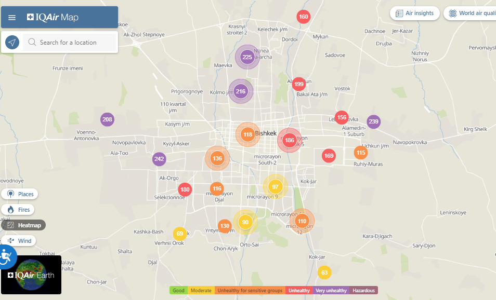Image resolution: width=496 pixels, height=300 pixels.
Task: Click the 186 station marker near Bishkek
Action: point(290,140)
